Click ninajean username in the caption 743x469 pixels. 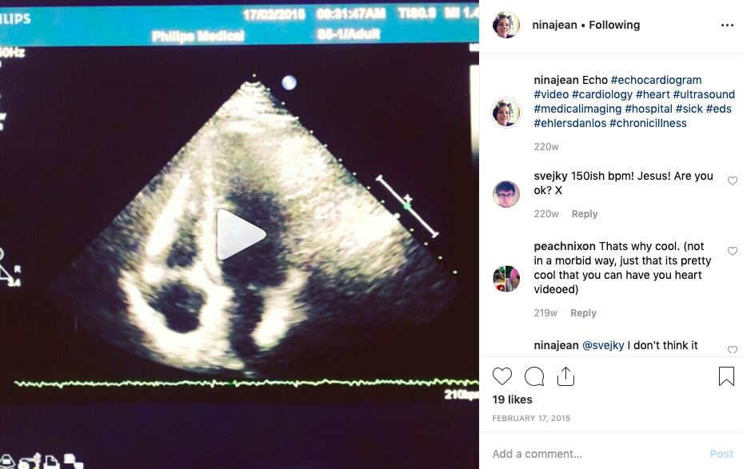coord(557,80)
